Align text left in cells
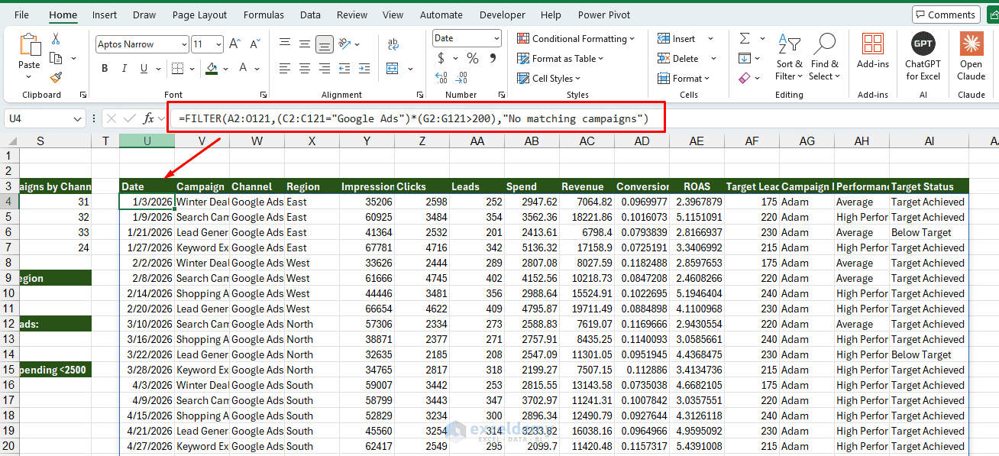999x456 pixels. click(285, 69)
